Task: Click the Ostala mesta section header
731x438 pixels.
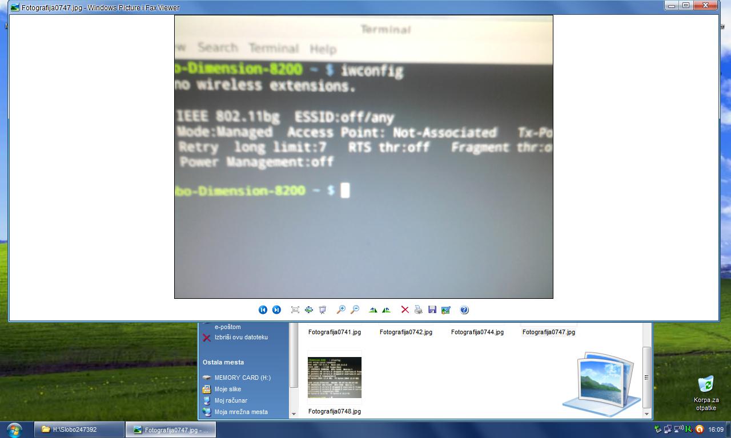Action: (223, 362)
